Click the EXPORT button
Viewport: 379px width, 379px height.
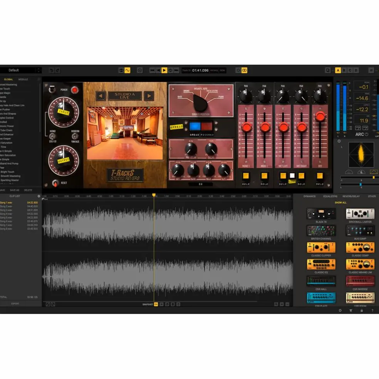click(15, 304)
